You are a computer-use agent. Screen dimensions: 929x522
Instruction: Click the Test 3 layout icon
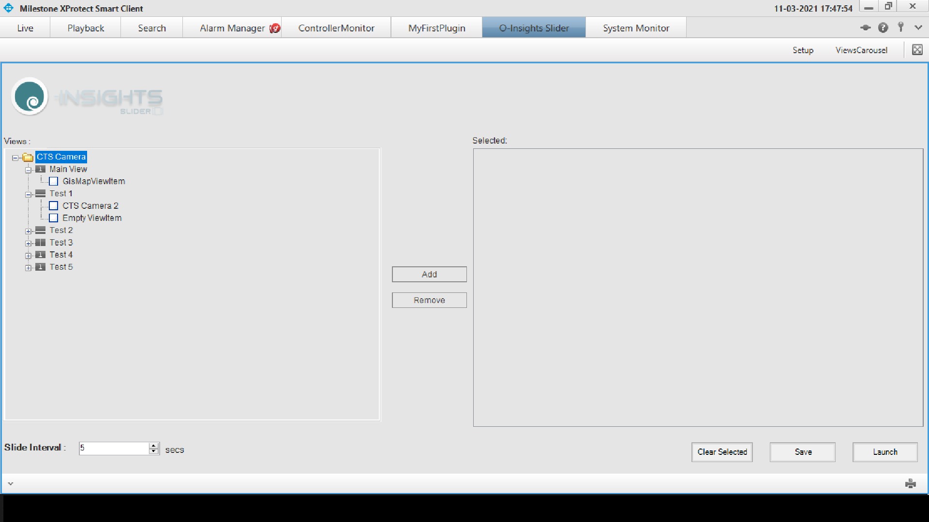(x=41, y=242)
